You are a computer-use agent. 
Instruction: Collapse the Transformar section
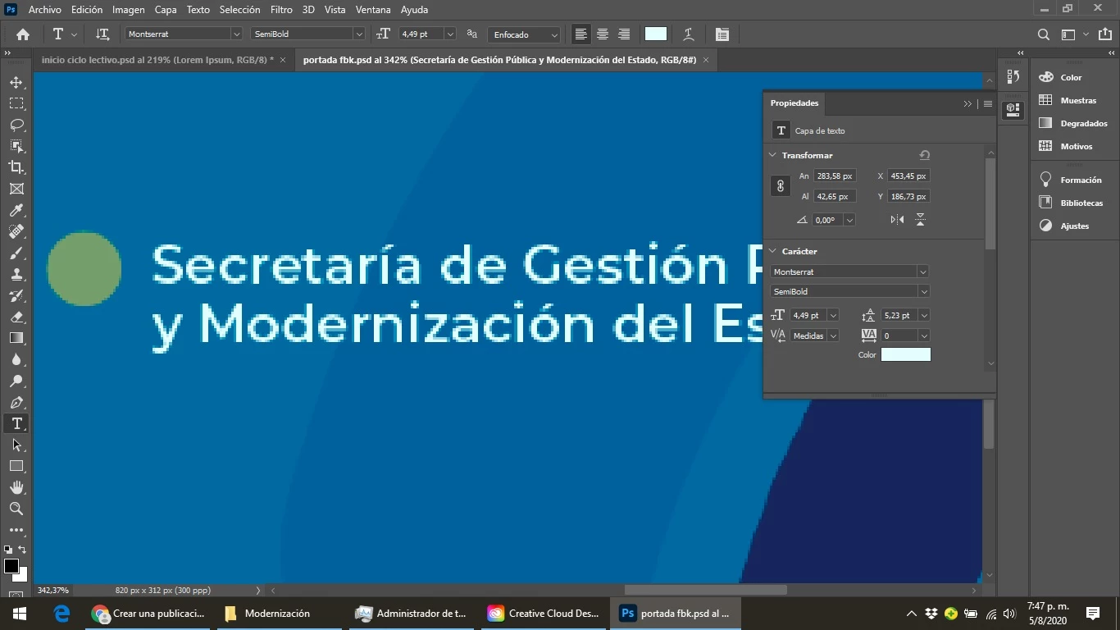click(x=772, y=155)
